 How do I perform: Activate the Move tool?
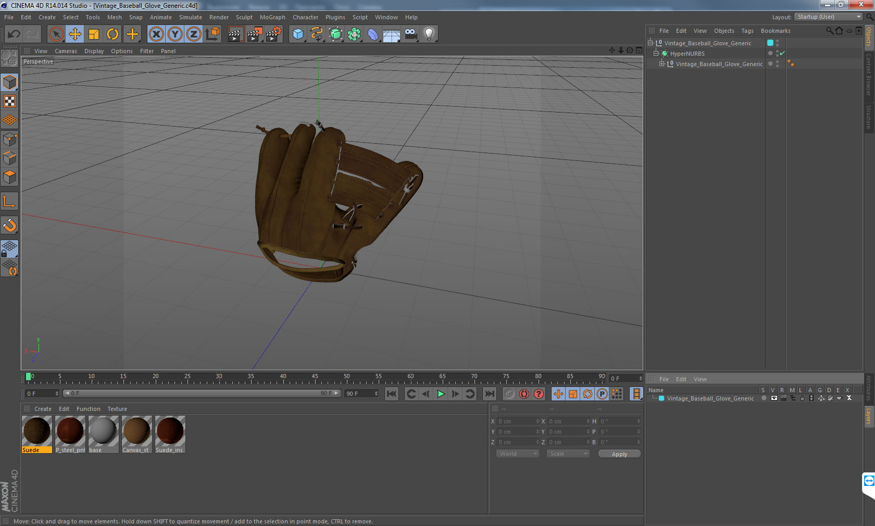[x=75, y=34]
